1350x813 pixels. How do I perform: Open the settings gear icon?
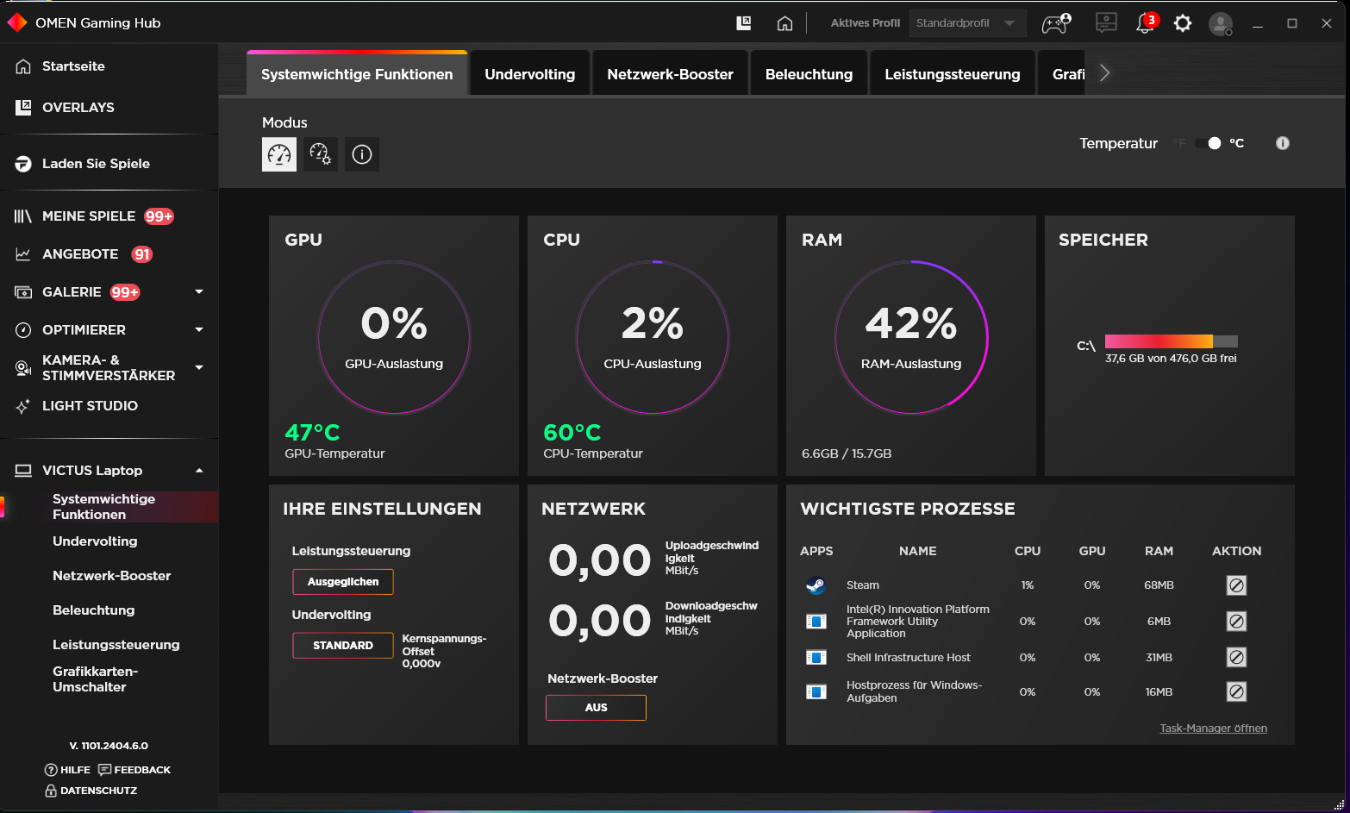pos(1183,23)
